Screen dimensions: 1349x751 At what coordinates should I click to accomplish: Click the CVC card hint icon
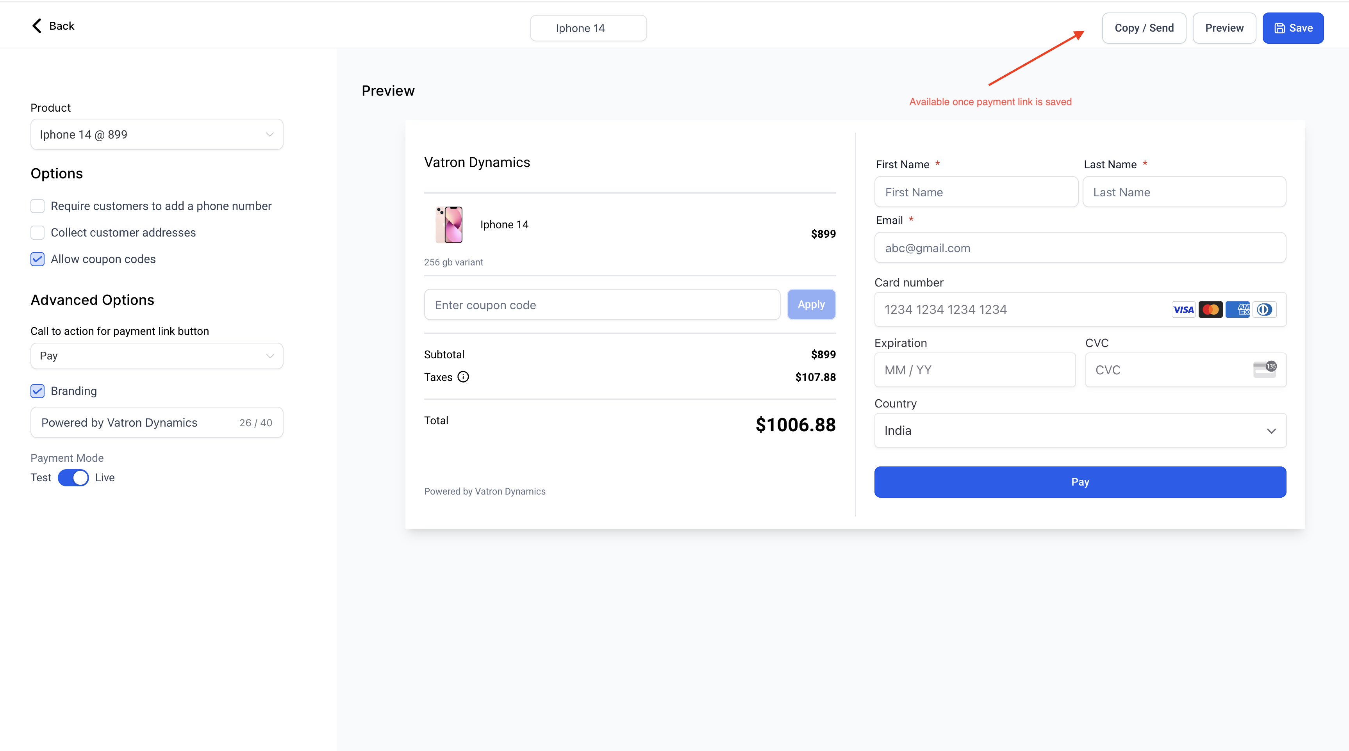coord(1264,370)
